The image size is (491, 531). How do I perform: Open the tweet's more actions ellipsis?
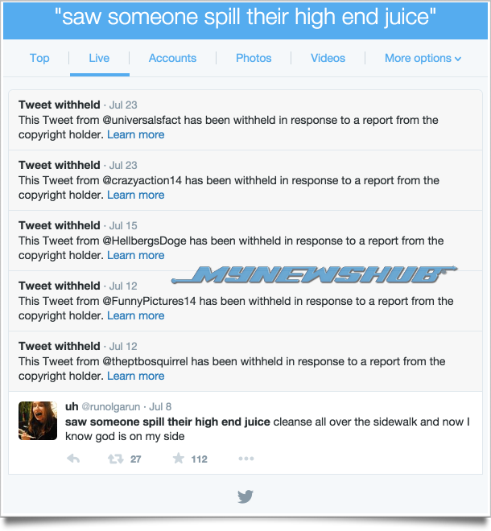(246, 459)
